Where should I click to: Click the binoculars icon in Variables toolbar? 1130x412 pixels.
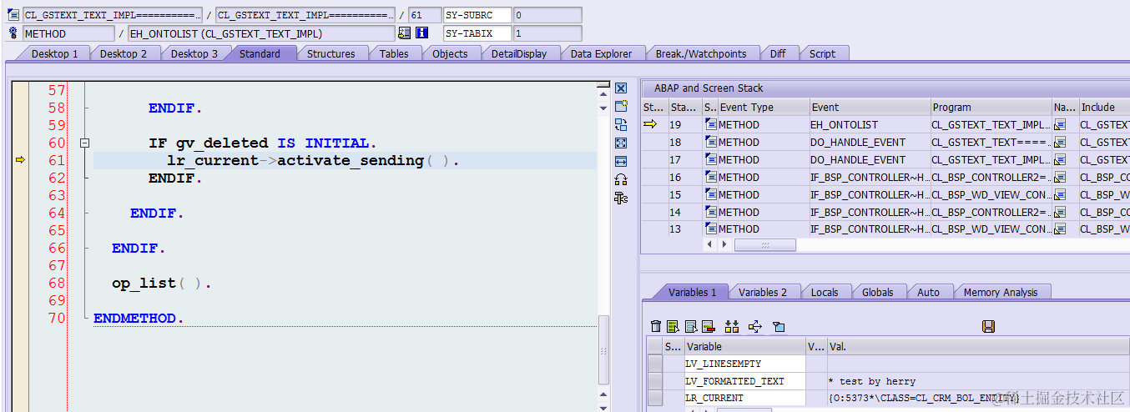click(732, 326)
